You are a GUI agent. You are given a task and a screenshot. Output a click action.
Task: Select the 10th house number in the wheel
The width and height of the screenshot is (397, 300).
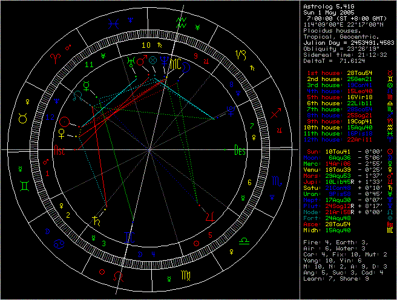coord(144,45)
